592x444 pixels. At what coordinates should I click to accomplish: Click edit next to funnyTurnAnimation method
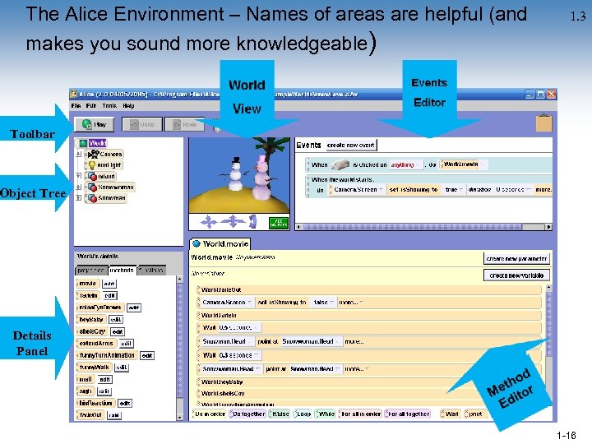pos(147,355)
